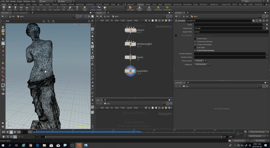Open Chrome from the Windows taskbar
This screenshot has height=148, width=270.
30,146
